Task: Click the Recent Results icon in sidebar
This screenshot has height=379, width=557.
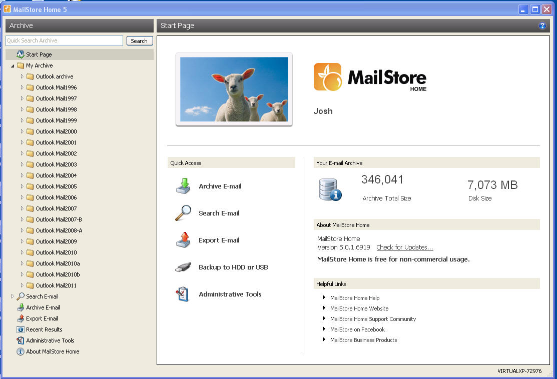Action: tap(21, 329)
